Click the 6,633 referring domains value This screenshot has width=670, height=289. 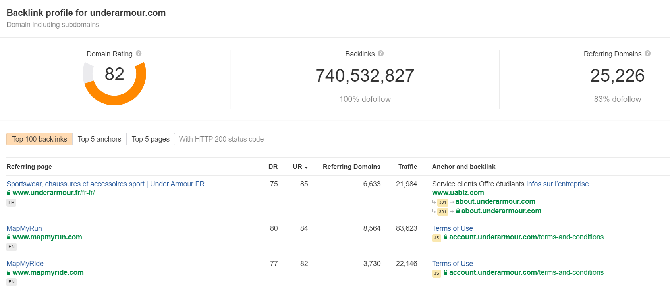[x=372, y=184]
